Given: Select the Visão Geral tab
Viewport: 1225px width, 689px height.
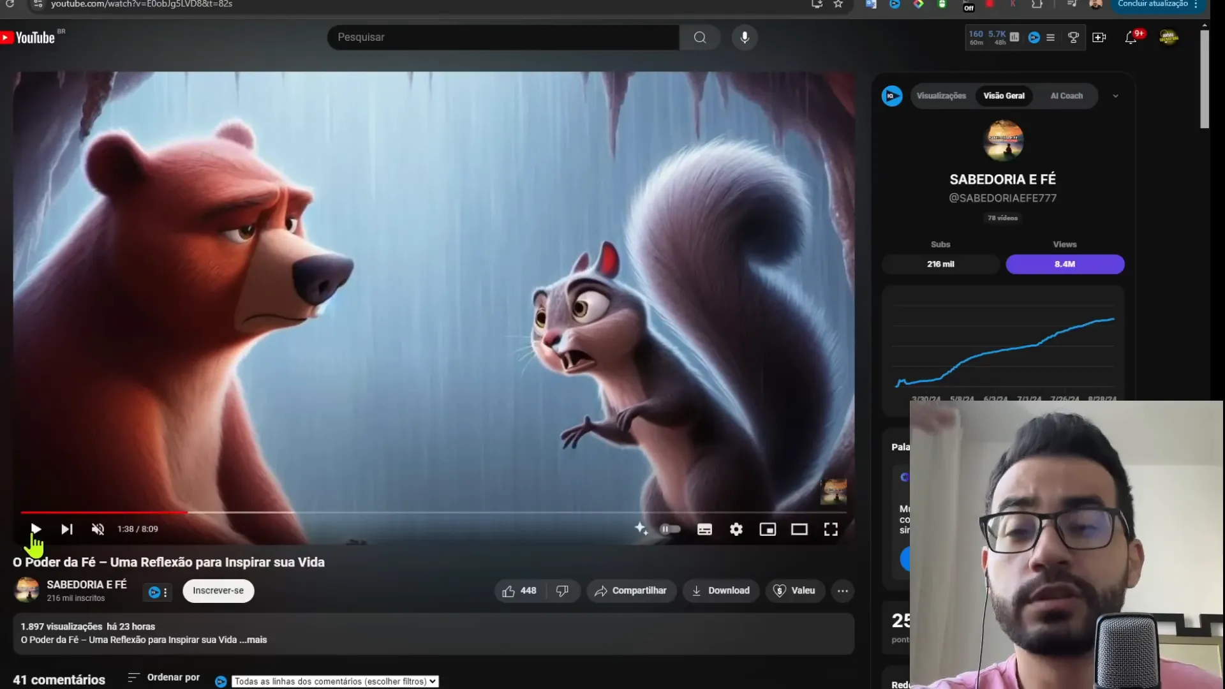Looking at the screenshot, I should click(x=1004, y=96).
